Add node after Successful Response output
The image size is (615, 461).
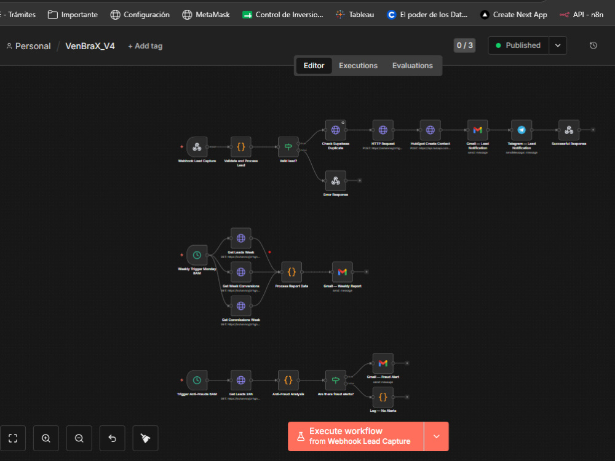(x=593, y=130)
